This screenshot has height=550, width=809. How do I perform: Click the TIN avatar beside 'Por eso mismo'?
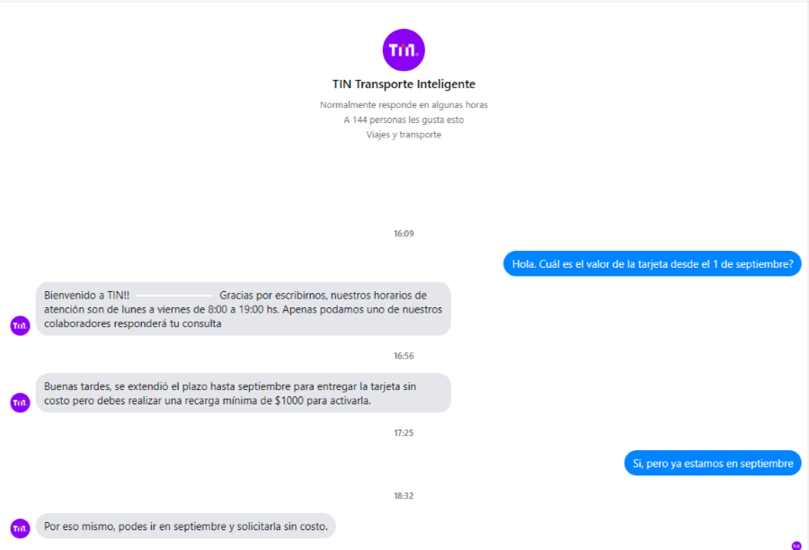tap(20, 528)
